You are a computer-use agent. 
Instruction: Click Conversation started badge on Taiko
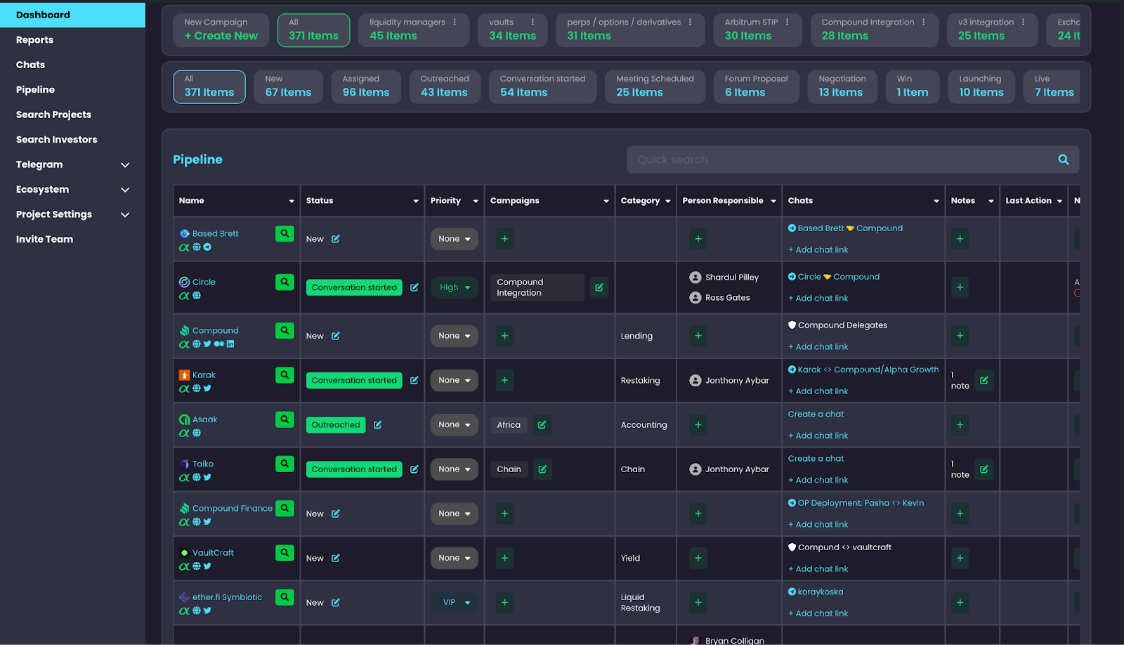coord(354,469)
